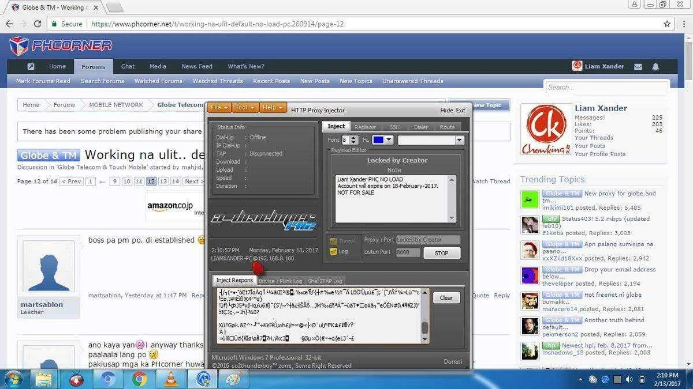Click the MOBILE NETWORK breadcrumb
This screenshot has height=389, width=693.
click(116, 105)
